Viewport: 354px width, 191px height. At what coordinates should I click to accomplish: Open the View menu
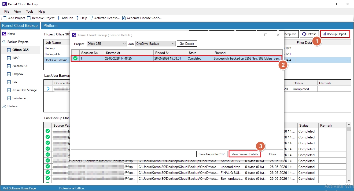18,12
